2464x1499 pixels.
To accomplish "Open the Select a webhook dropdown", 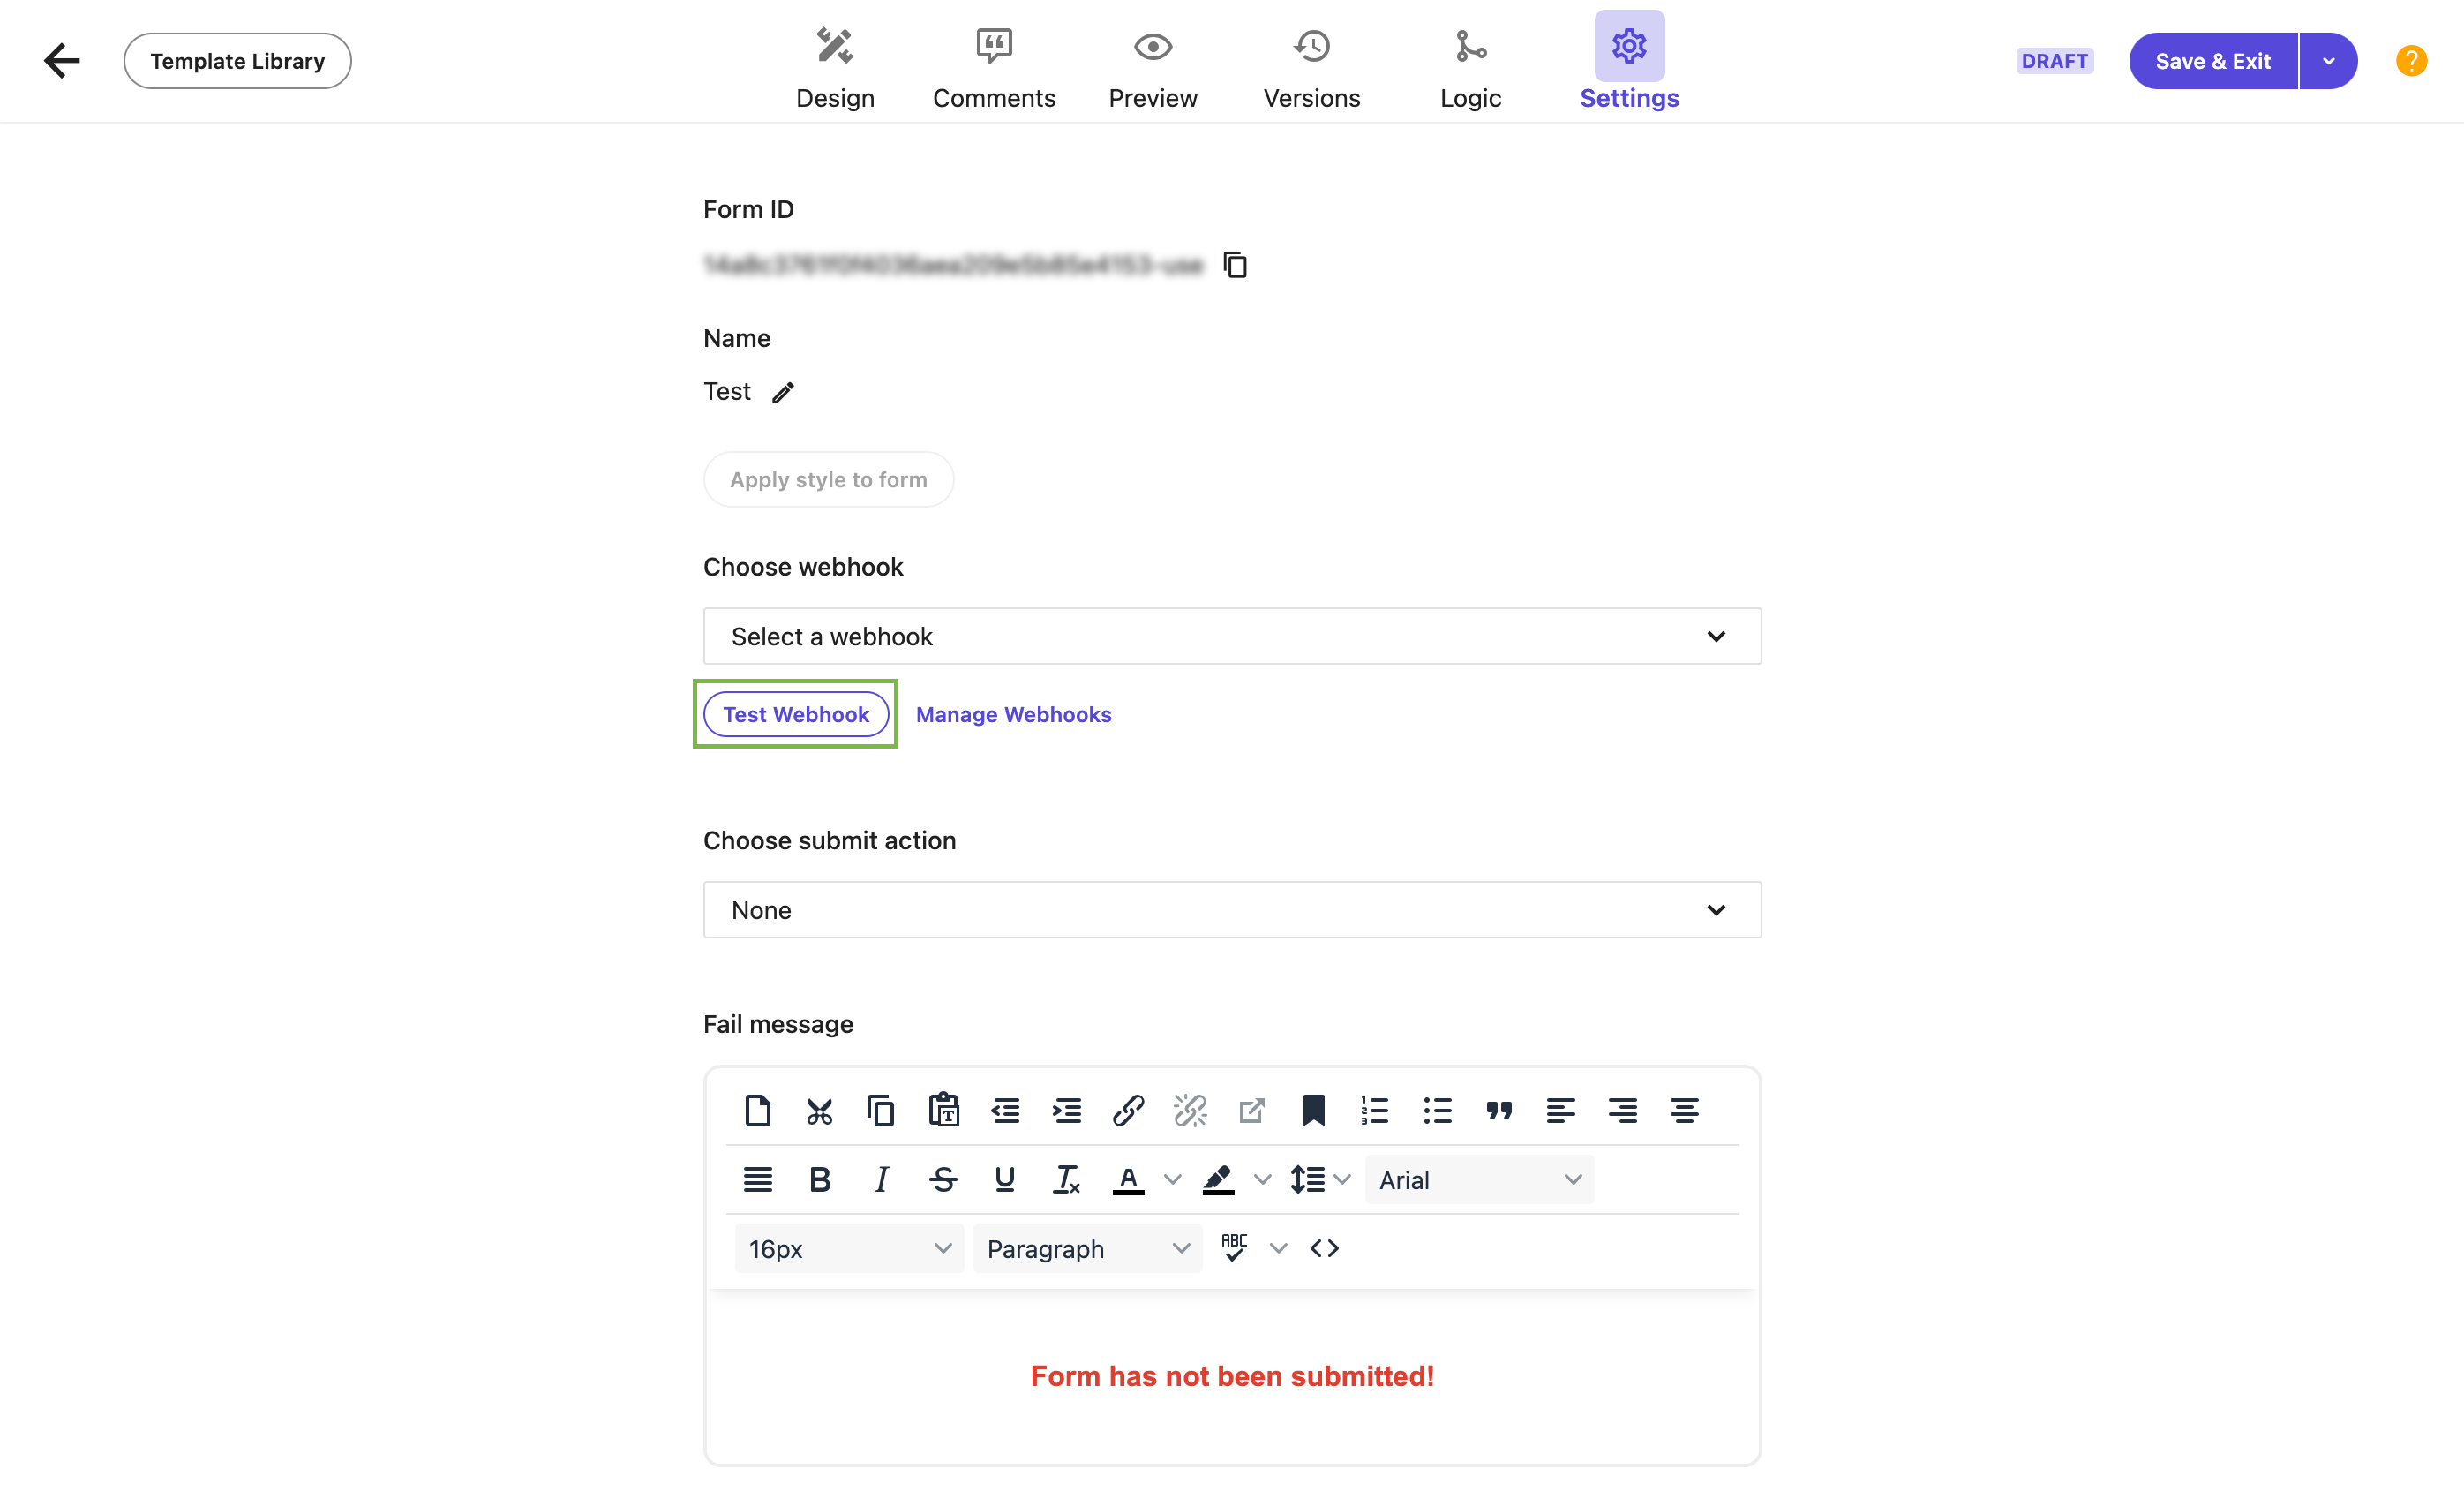I will tap(1232, 636).
